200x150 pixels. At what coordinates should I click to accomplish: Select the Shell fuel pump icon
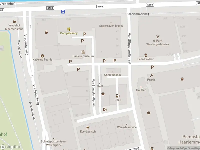118,96
